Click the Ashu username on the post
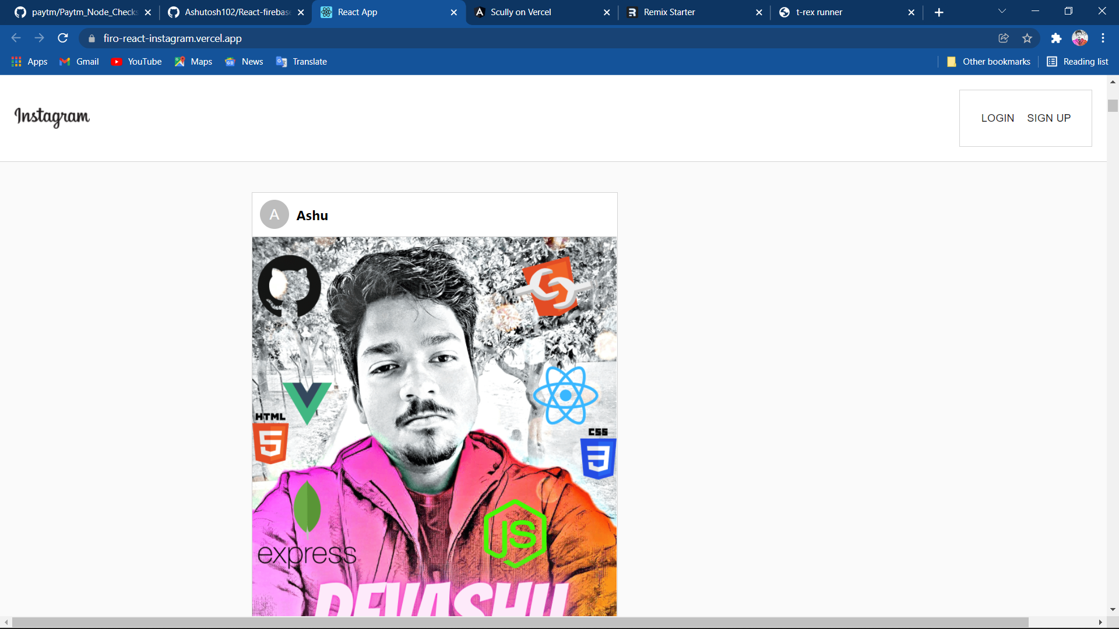This screenshot has height=629, width=1119. click(x=312, y=215)
